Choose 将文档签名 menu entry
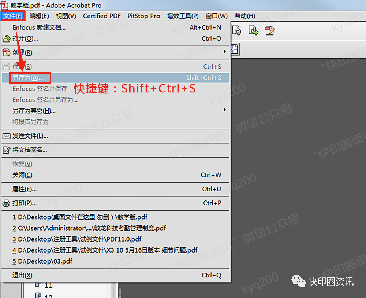This screenshot has height=298, width=366. click(115, 150)
